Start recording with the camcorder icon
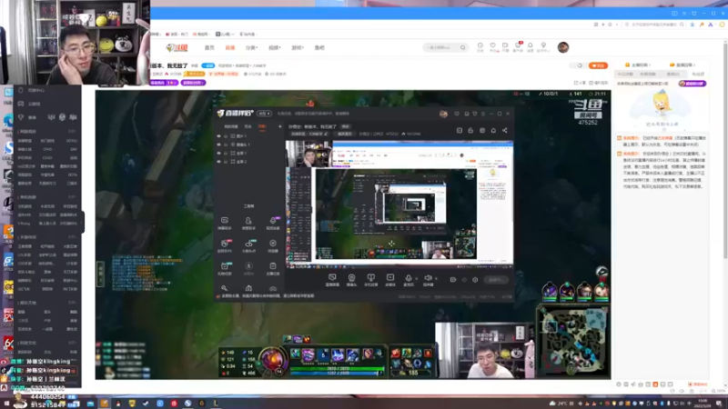 (452, 280)
